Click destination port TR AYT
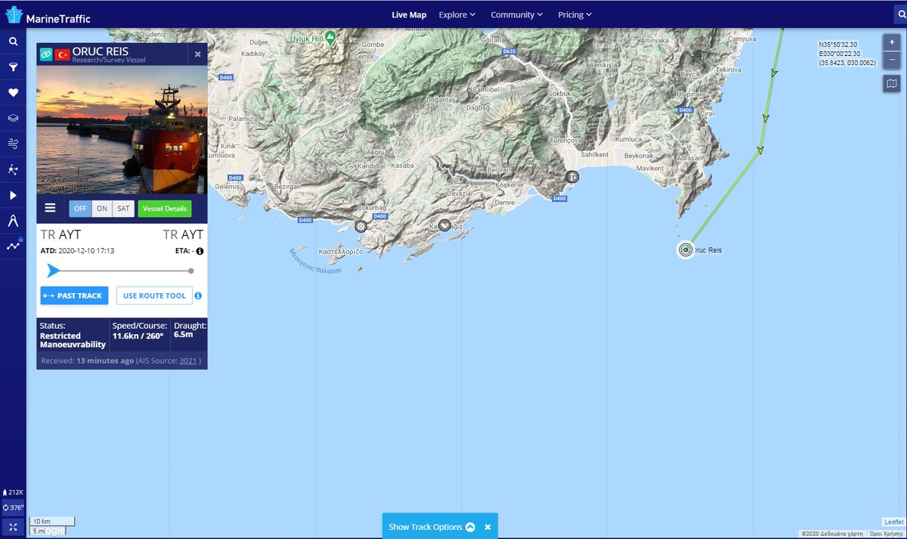This screenshot has width=907, height=539. tap(183, 234)
